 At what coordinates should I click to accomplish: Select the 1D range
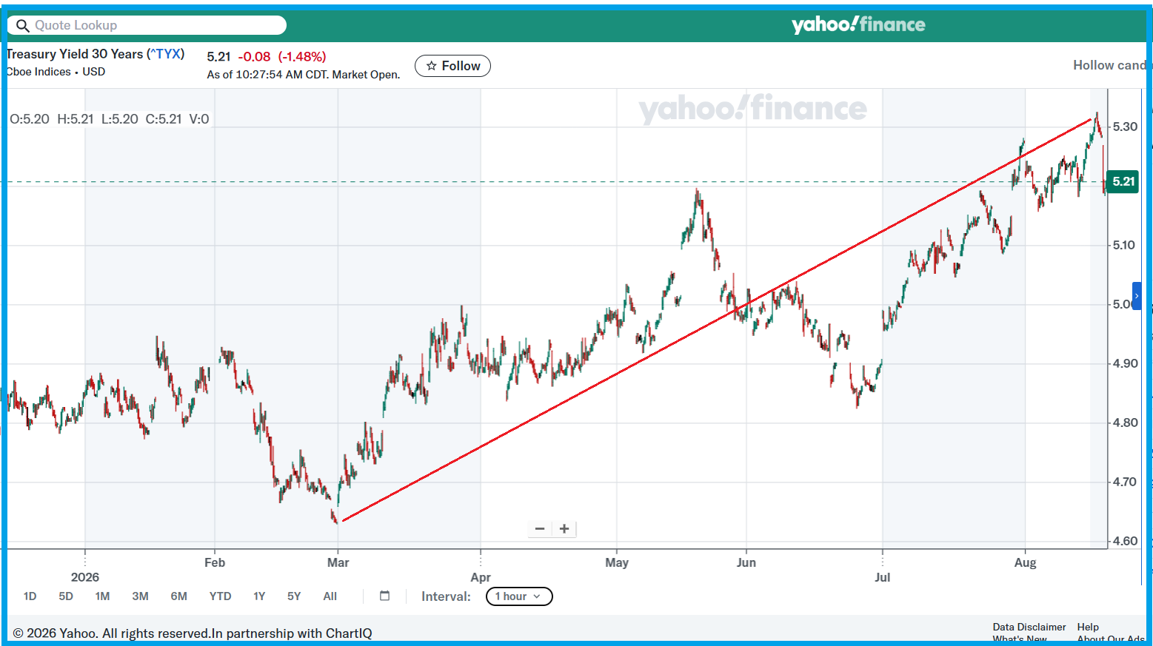point(30,596)
